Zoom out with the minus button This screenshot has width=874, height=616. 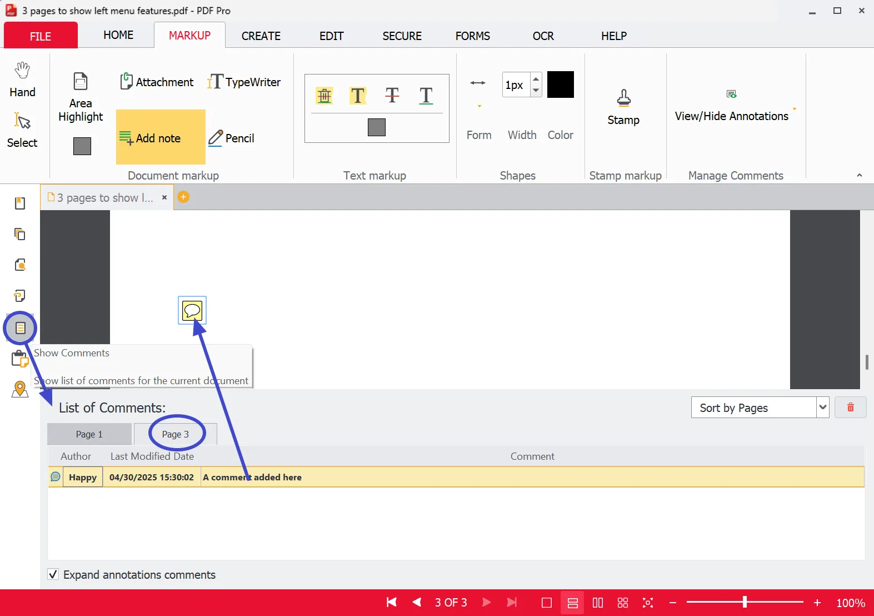point(673,603)
